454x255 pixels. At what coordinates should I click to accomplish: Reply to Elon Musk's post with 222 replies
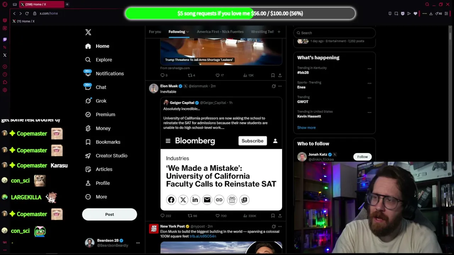click(166, 216)
